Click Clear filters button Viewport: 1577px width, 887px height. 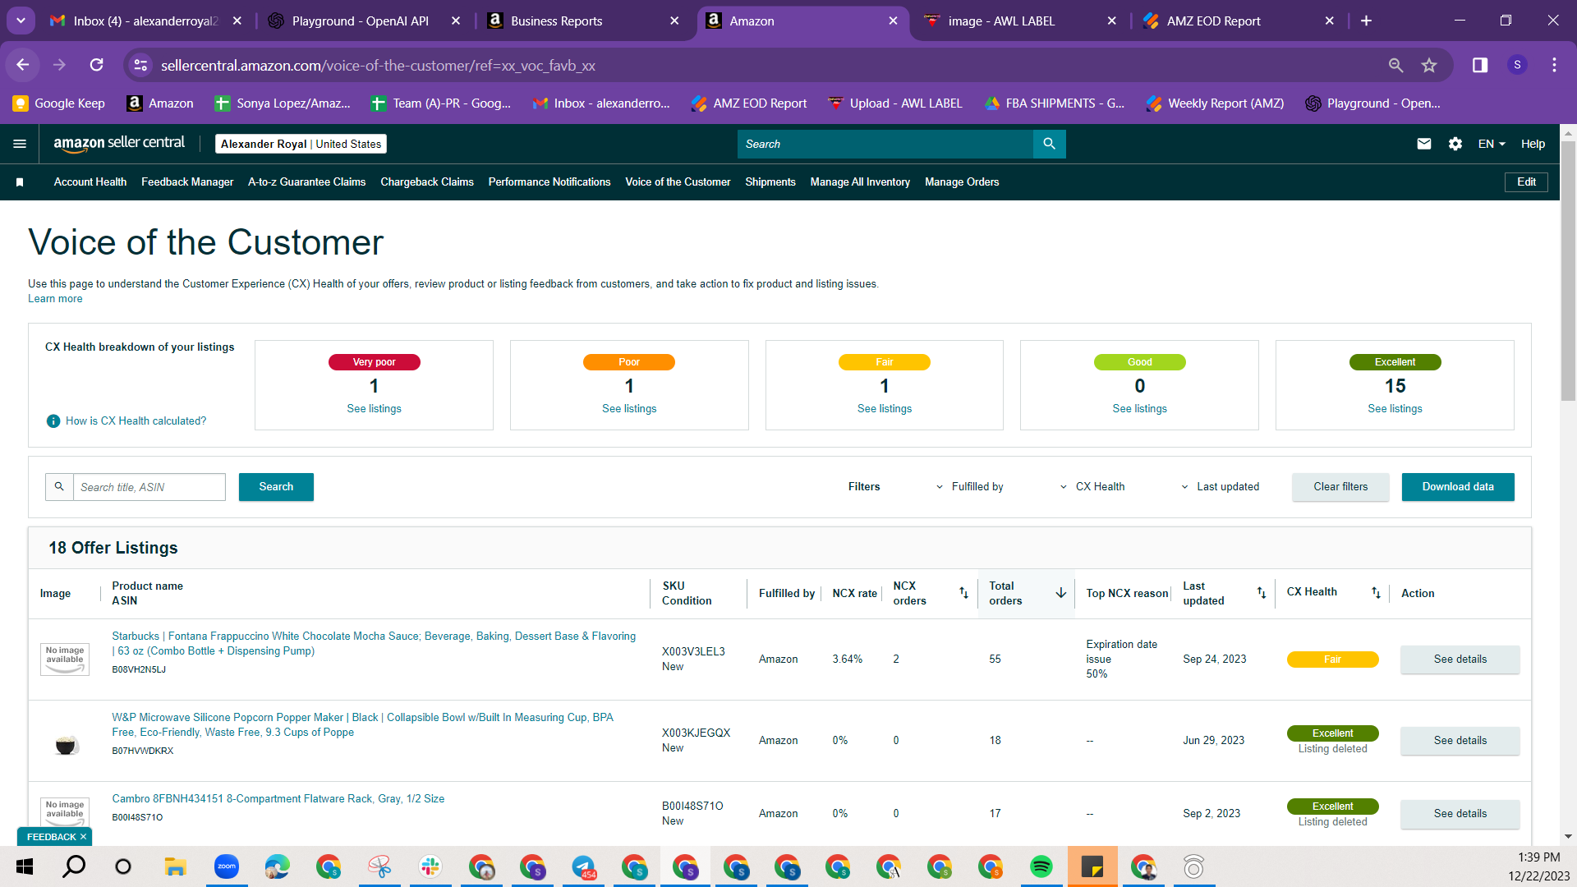tap(1340, 487)
